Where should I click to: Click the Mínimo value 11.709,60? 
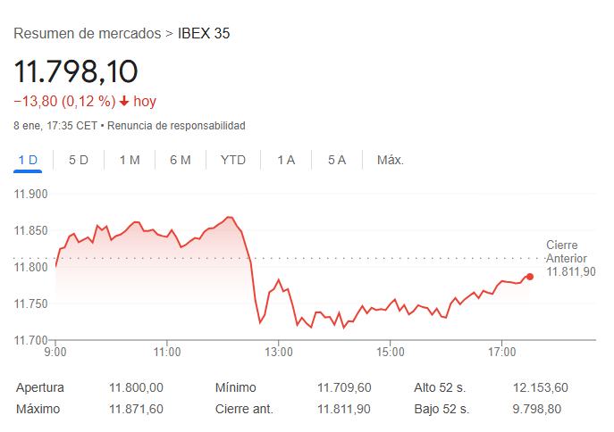pyautogui.click(x=344, y=387)
